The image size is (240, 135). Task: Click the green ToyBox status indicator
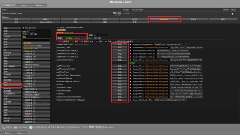click(232, 14)
